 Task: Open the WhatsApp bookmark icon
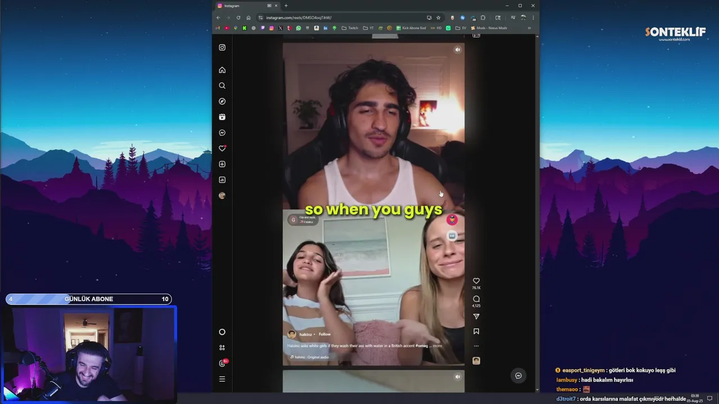coord(298,28)
